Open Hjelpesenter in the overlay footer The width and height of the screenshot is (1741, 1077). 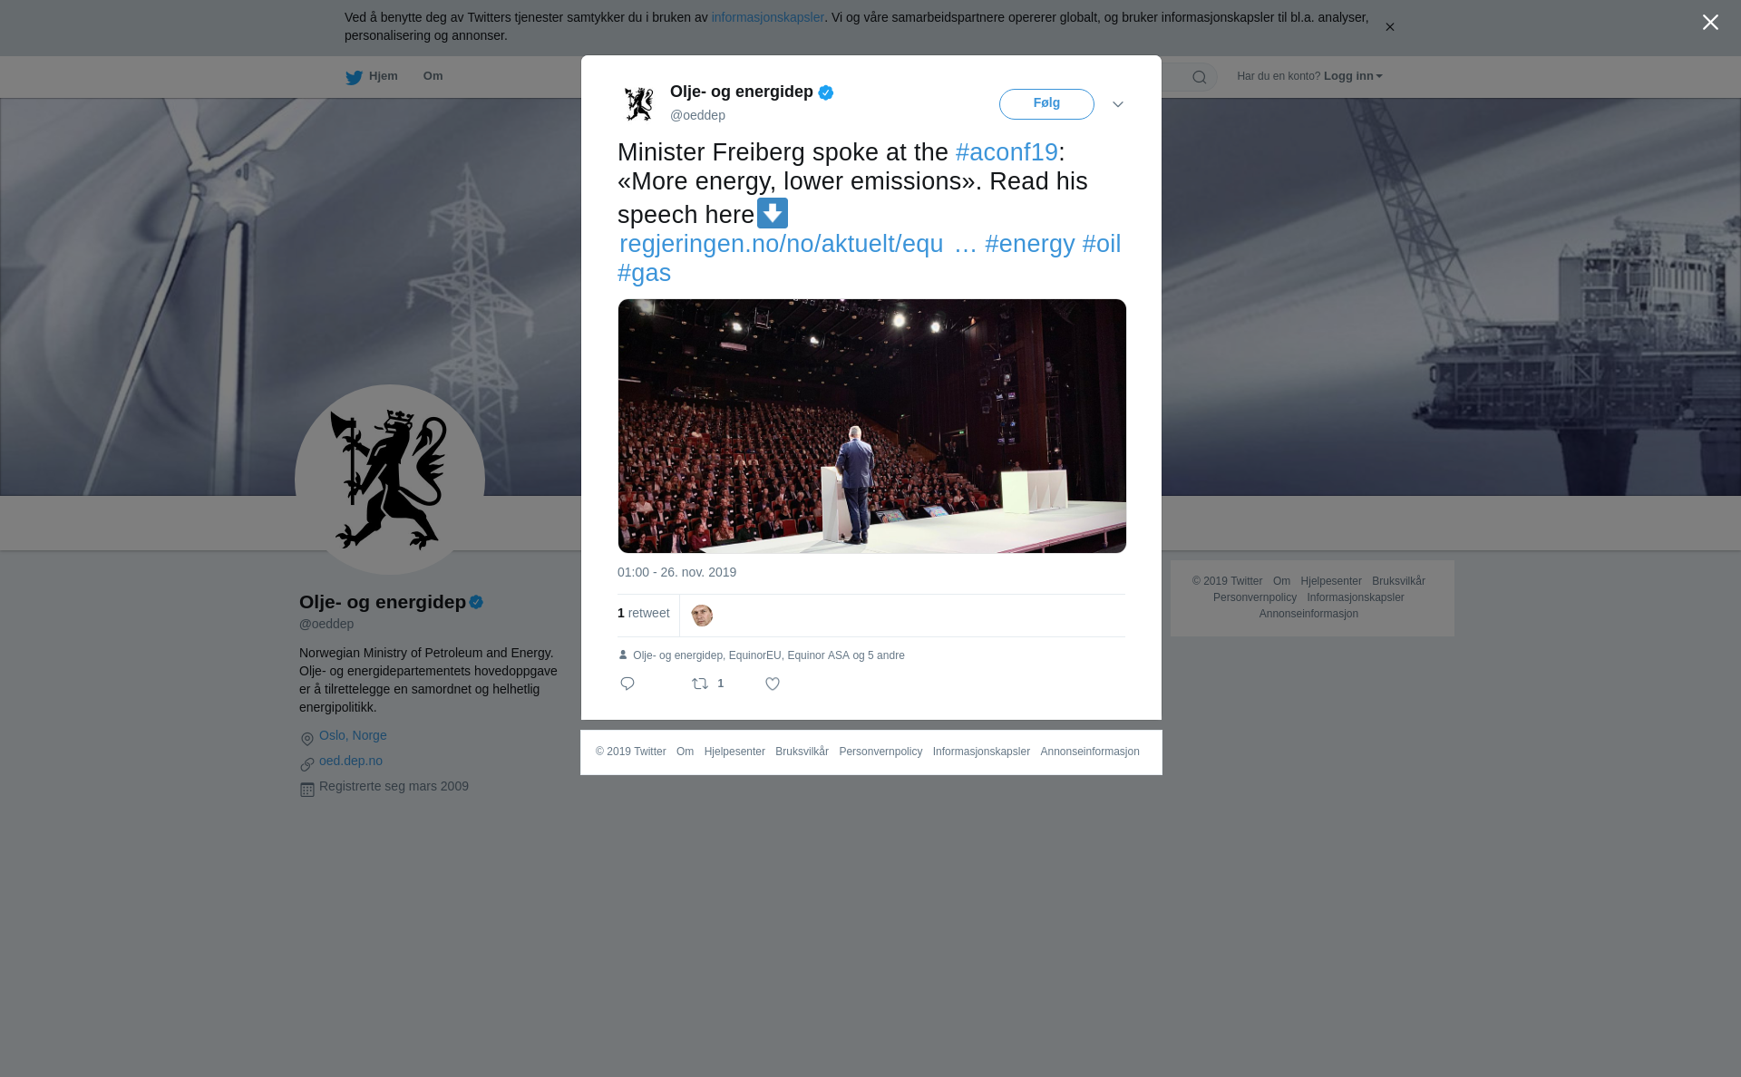tap(734, 752)
